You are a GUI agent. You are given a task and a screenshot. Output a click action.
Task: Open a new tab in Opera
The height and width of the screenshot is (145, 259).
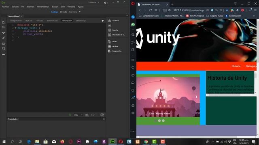[172, 4]
